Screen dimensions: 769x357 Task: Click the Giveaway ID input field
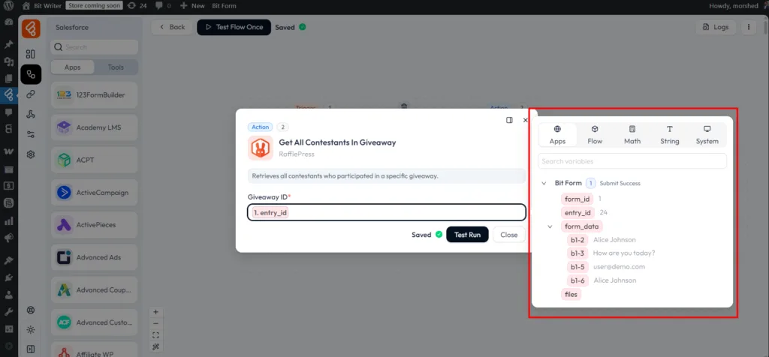point(387,212)
